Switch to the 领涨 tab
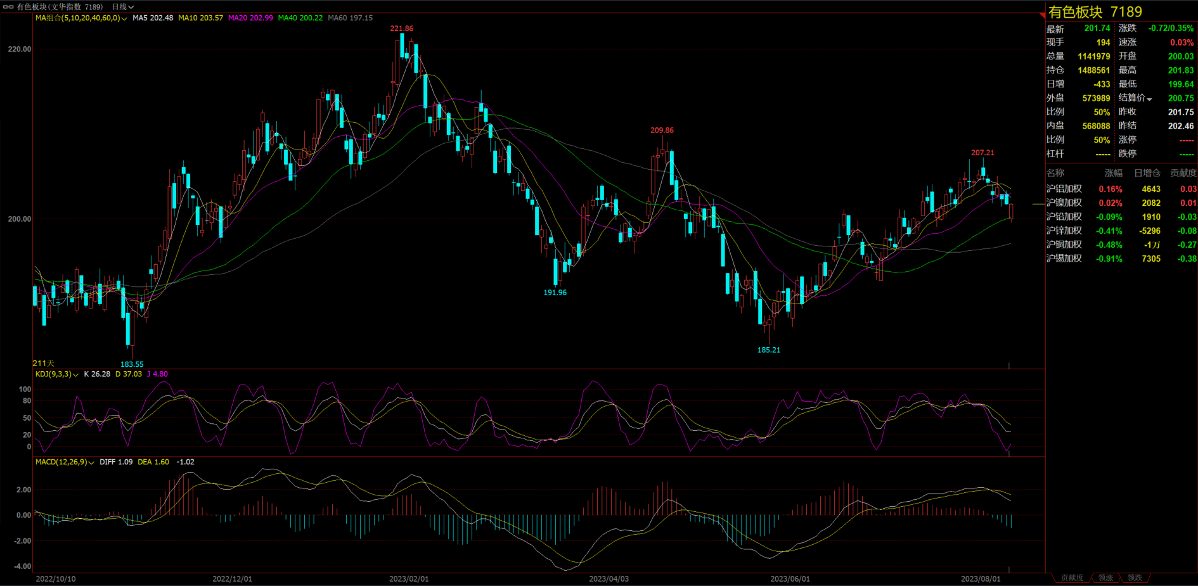 [x=1105, y=578]
